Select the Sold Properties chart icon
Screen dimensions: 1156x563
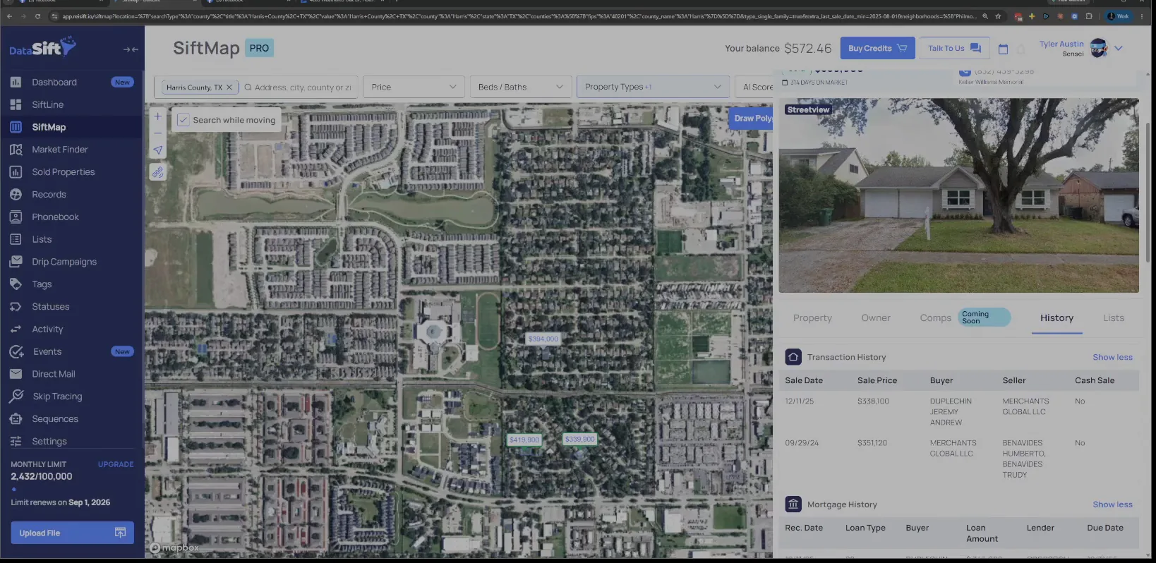pyautogui.click(x=16, y=172)
